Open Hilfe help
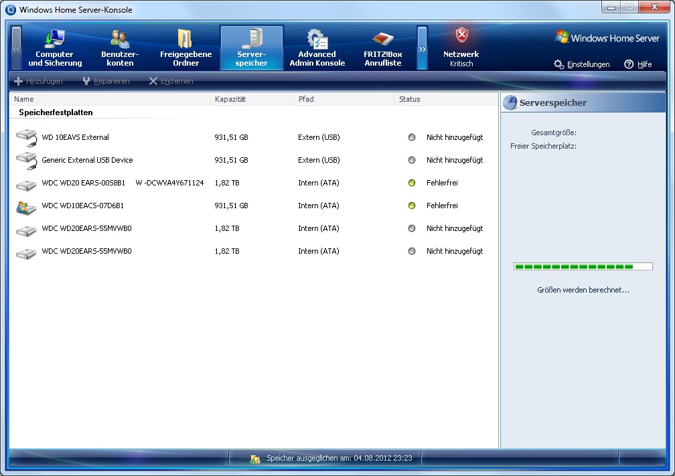 [x=637, y=64]
